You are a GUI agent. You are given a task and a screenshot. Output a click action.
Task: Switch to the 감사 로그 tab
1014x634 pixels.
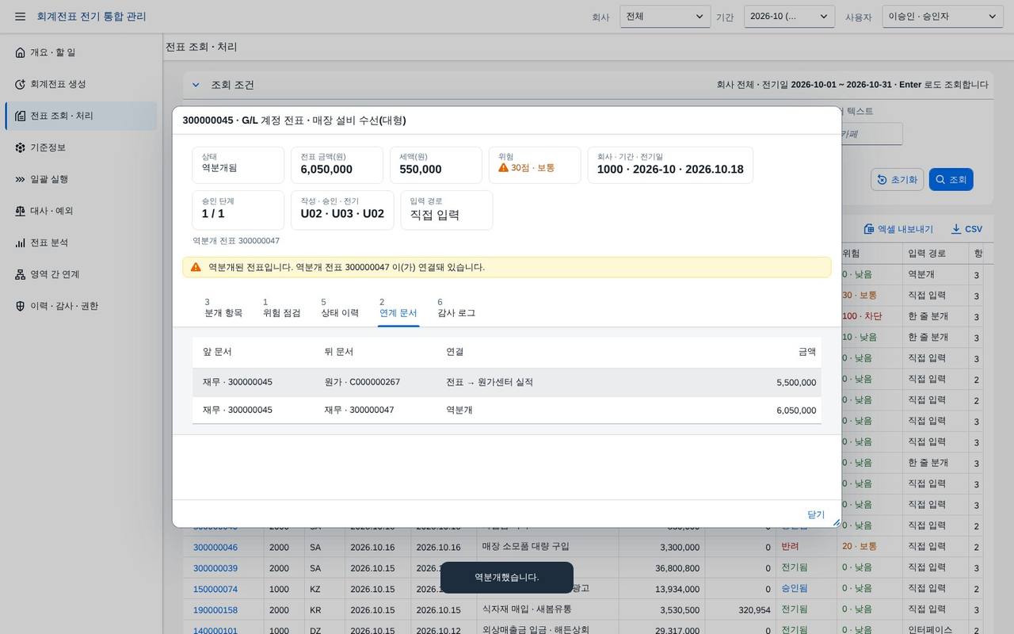point(456,308)
